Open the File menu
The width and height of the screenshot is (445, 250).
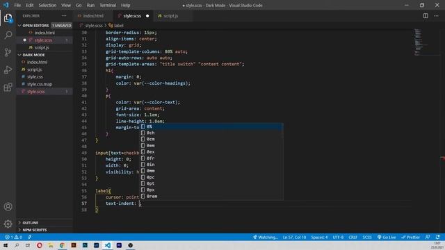17,5
